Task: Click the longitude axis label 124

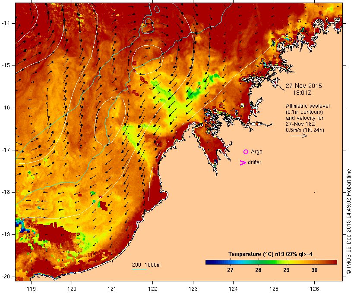Action: 233,289
